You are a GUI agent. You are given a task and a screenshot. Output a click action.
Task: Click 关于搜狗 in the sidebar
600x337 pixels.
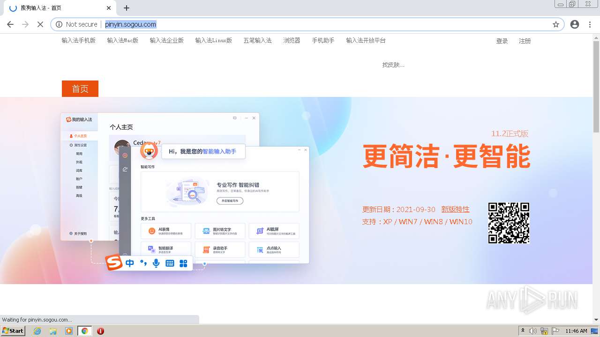(x=78, y=234)
